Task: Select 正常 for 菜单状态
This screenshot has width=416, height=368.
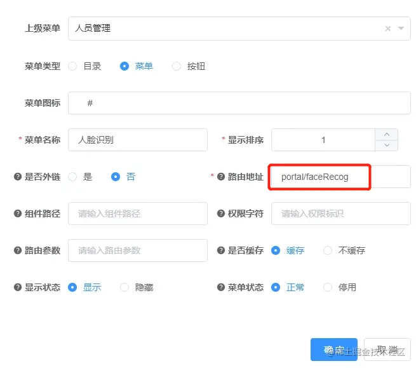Action: 276,287
